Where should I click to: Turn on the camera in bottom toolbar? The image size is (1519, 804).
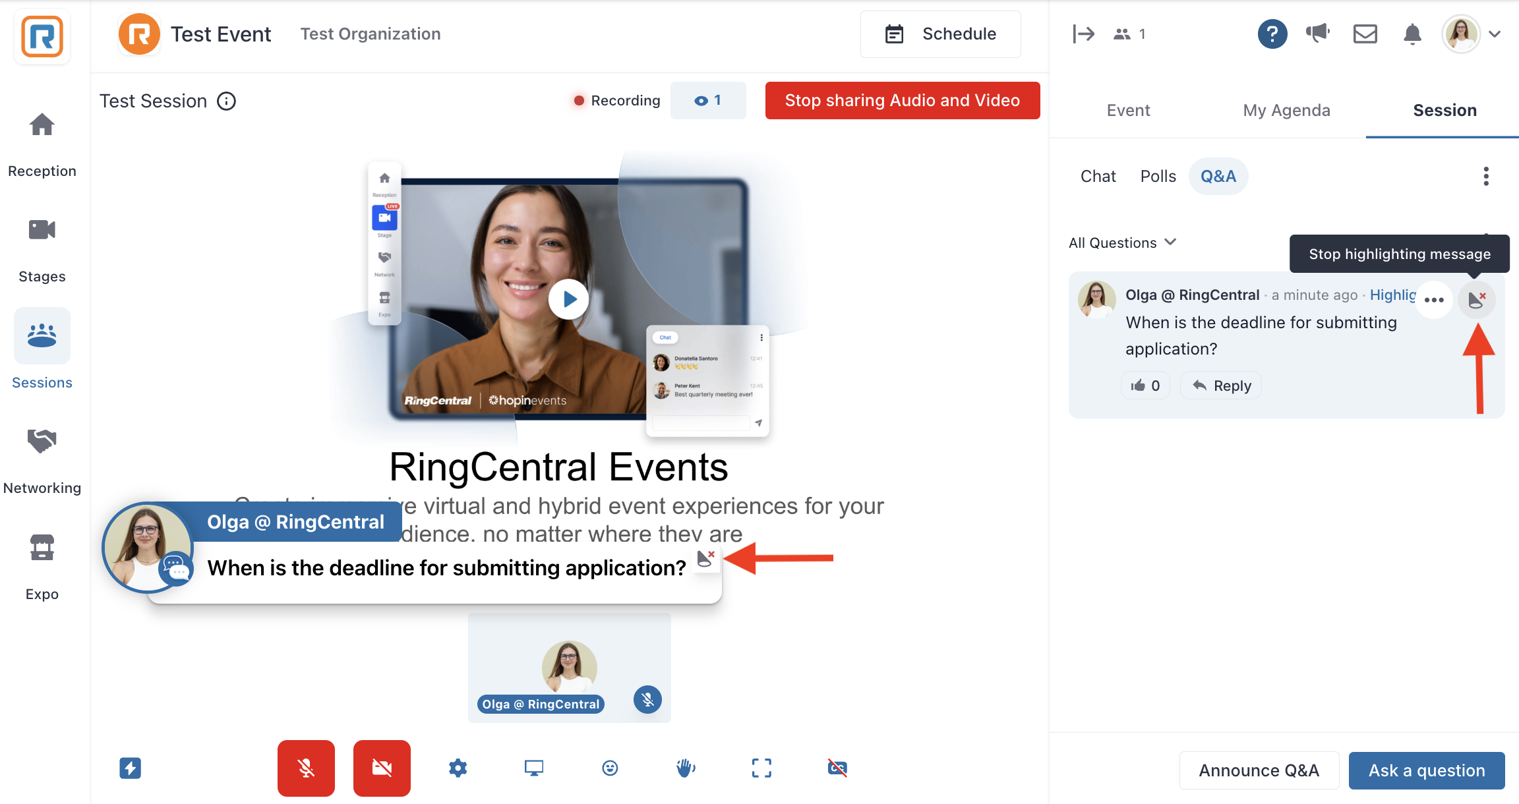point(382,768)
